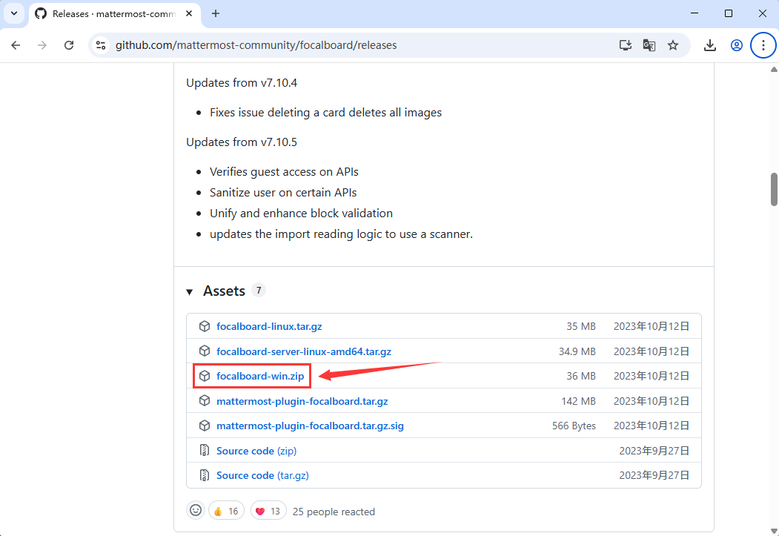Screen dimensions: 779x536
Task: Toggle the heart reaction with 13
Action: pos(269,511)
